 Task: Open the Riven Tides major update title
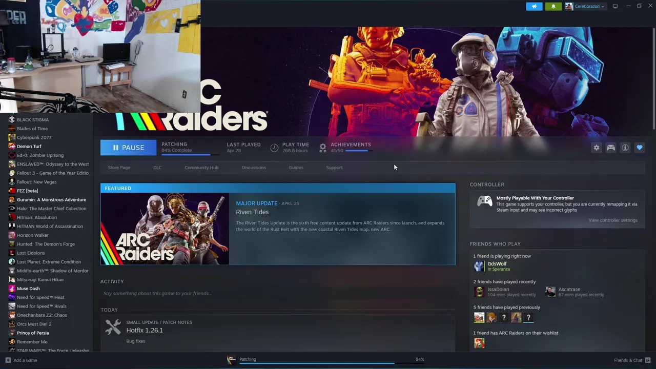click(252, 212)
